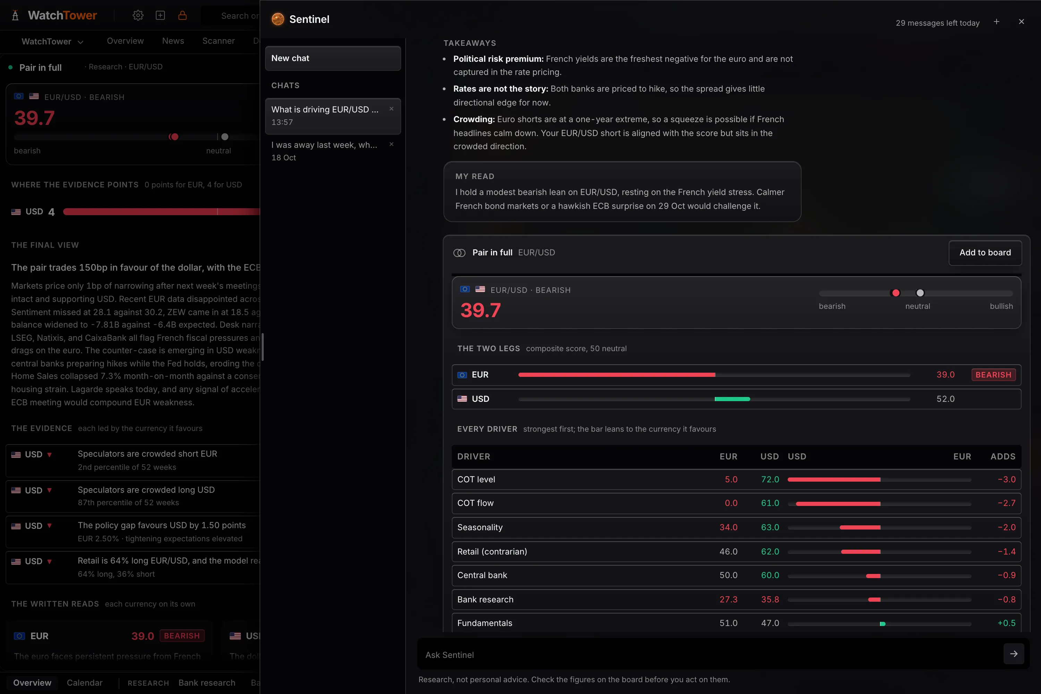
Task: Click the add panel plus-square icon
Action: pos(160,16)
